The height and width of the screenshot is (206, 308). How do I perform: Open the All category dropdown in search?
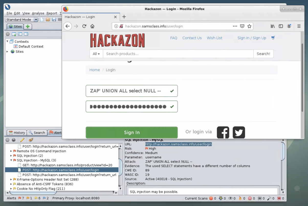click(96, 54)
